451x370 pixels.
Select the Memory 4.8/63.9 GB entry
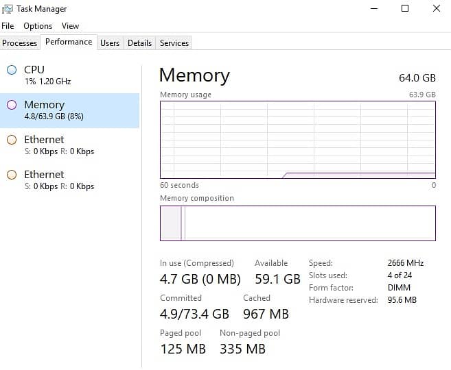coord(69,110)
